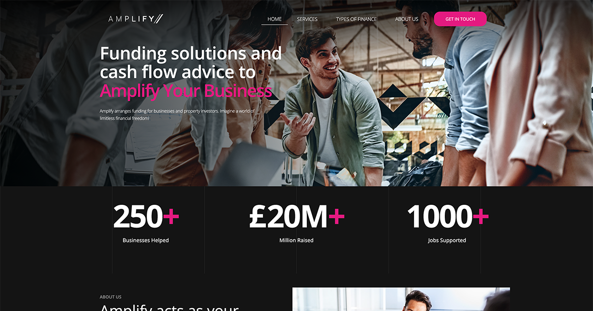593x311 pixels.
Task: Click the 1000+ statistic counter
Action: tap(447, 217)
